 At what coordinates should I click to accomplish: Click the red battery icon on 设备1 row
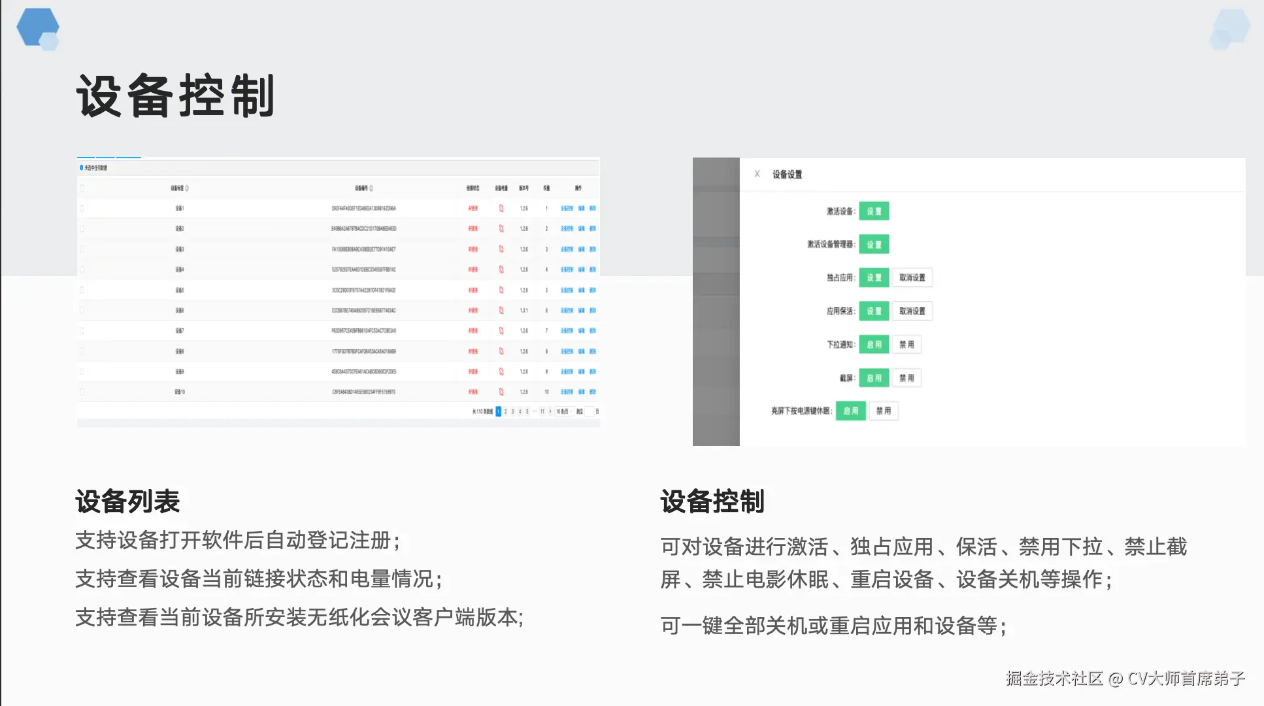502,208
